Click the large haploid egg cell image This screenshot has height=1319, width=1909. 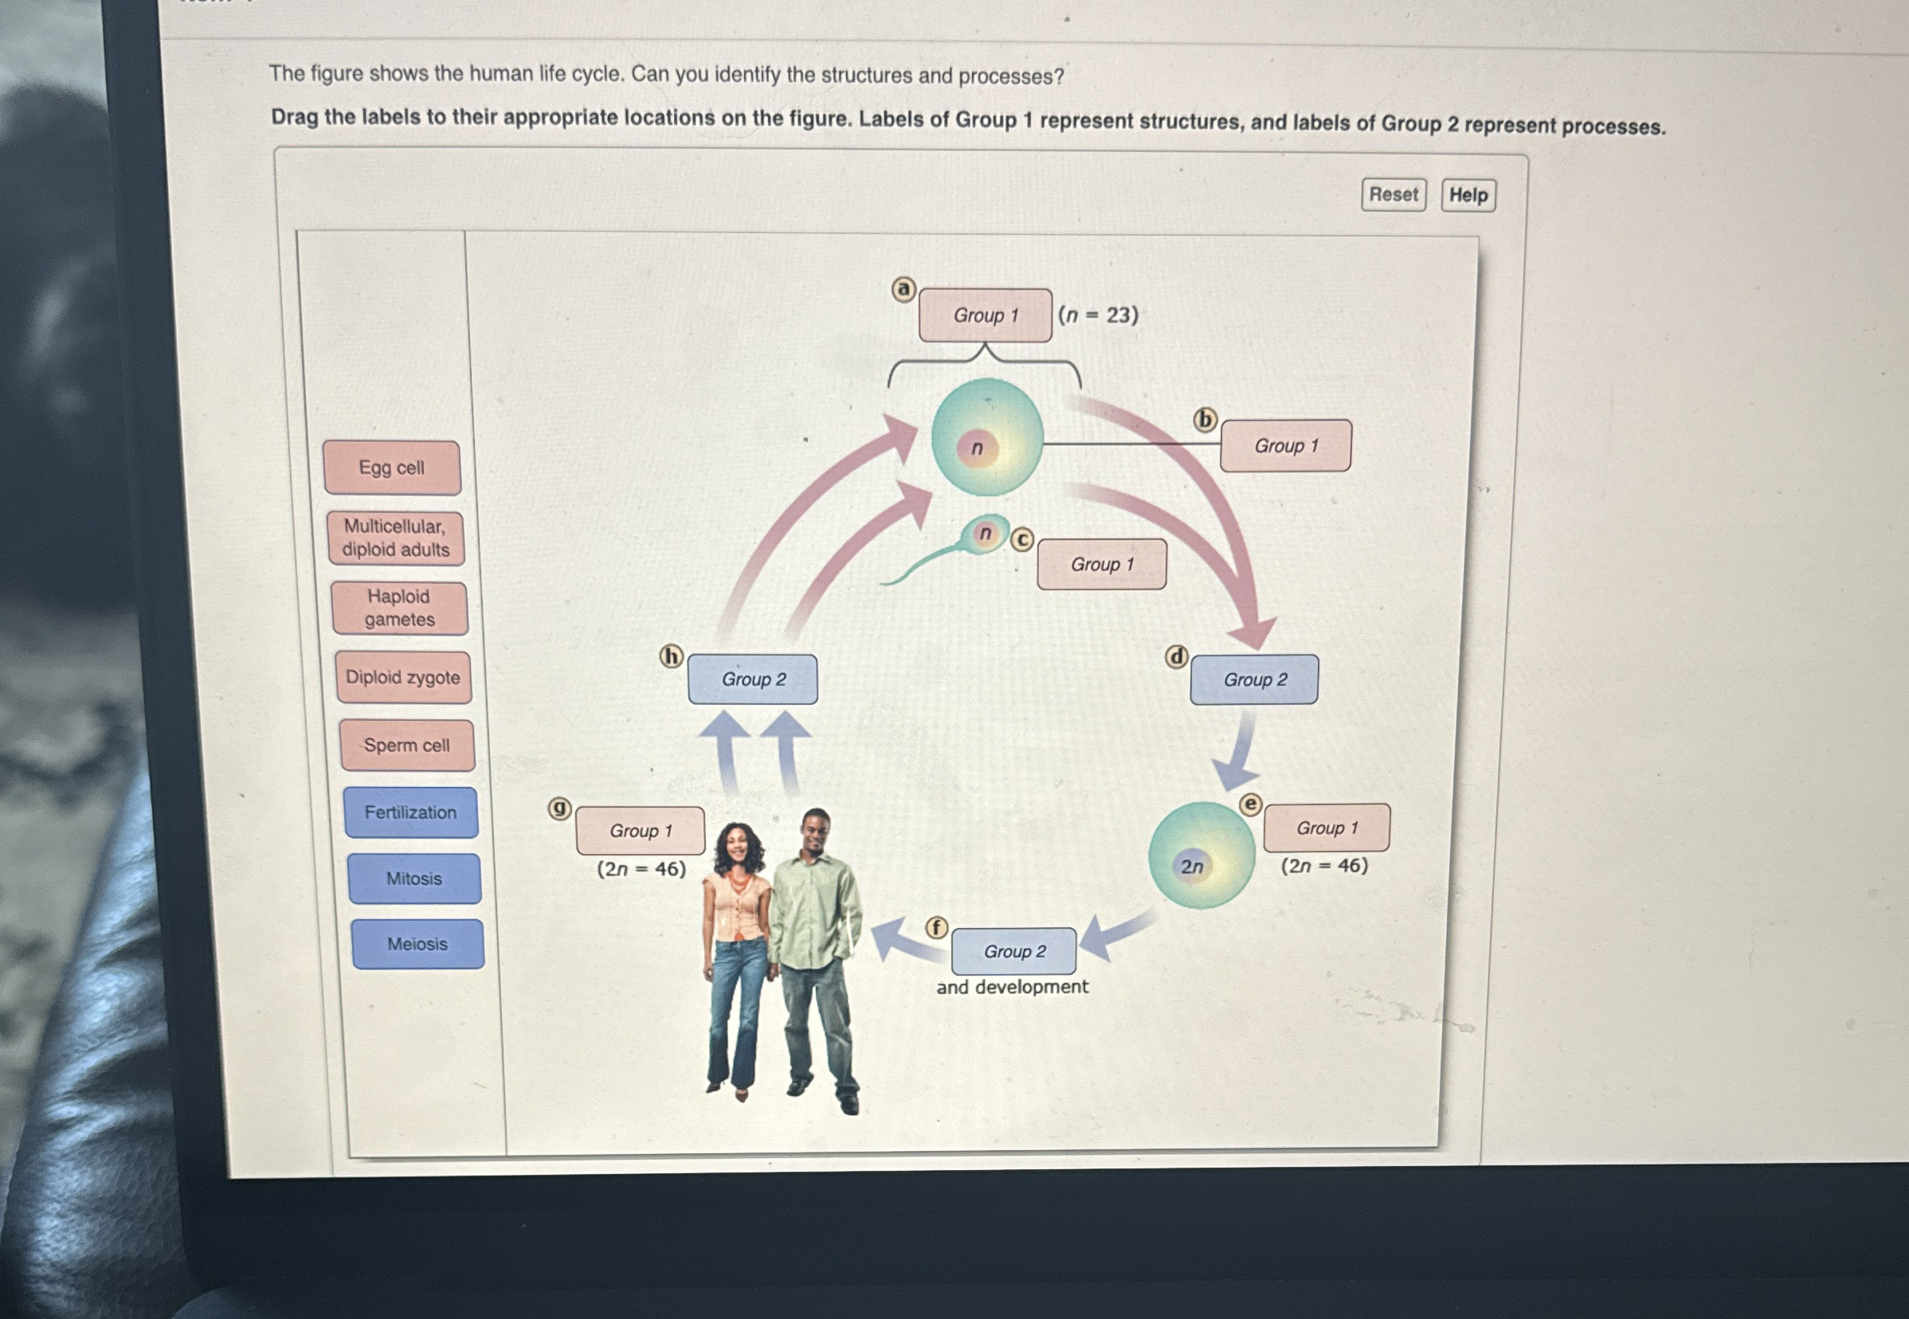click(x=986, y=436)
